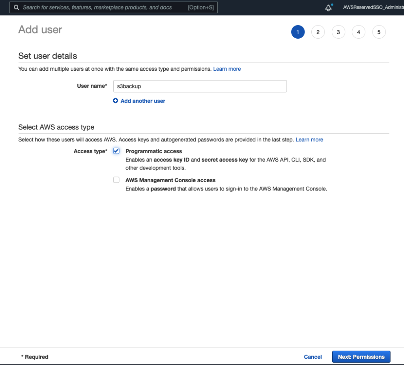The image size is (404, 365).
Task: Click the * Required footnote text
Action: click(35, 357)
